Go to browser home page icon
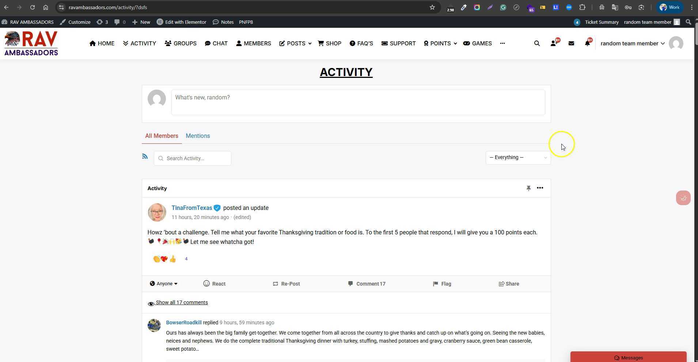 click(46, 7)
